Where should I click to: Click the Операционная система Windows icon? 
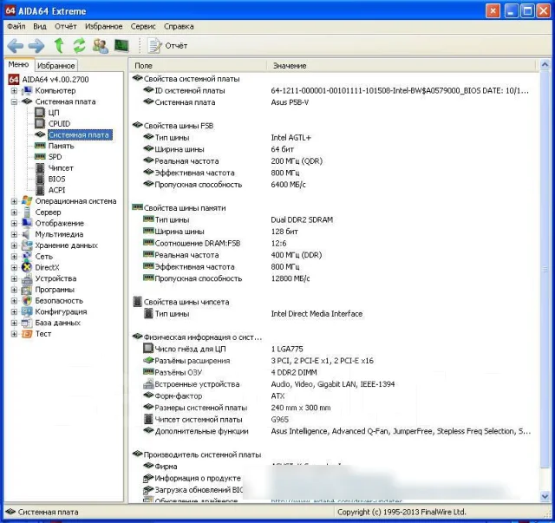pos(27,200)
